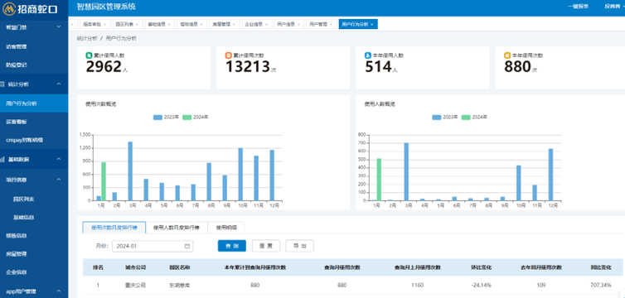Select the 使用明细 tab
Image resolution: width=625 pixels, height=298 pixels.
click(226, 228)
